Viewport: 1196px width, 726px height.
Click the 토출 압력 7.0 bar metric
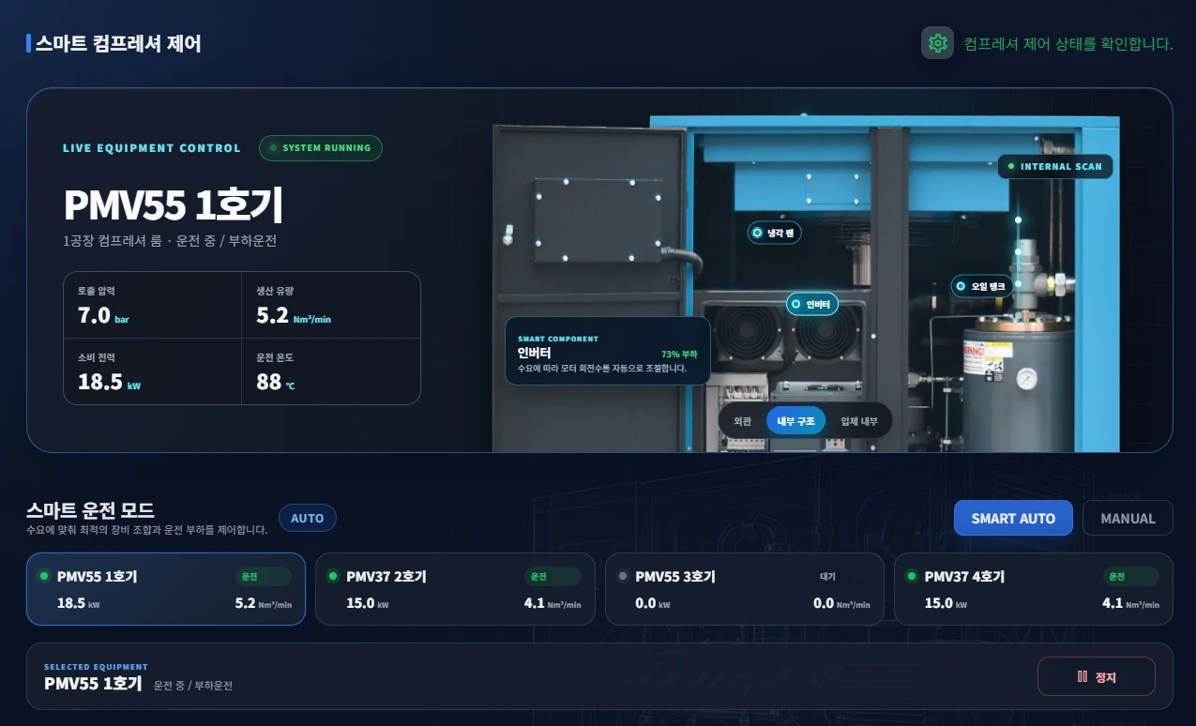pyautogui.click(x=152, y=305)
